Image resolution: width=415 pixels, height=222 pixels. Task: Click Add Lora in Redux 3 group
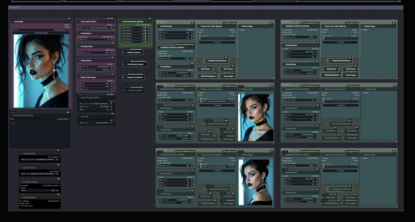[x=217, y=171]
